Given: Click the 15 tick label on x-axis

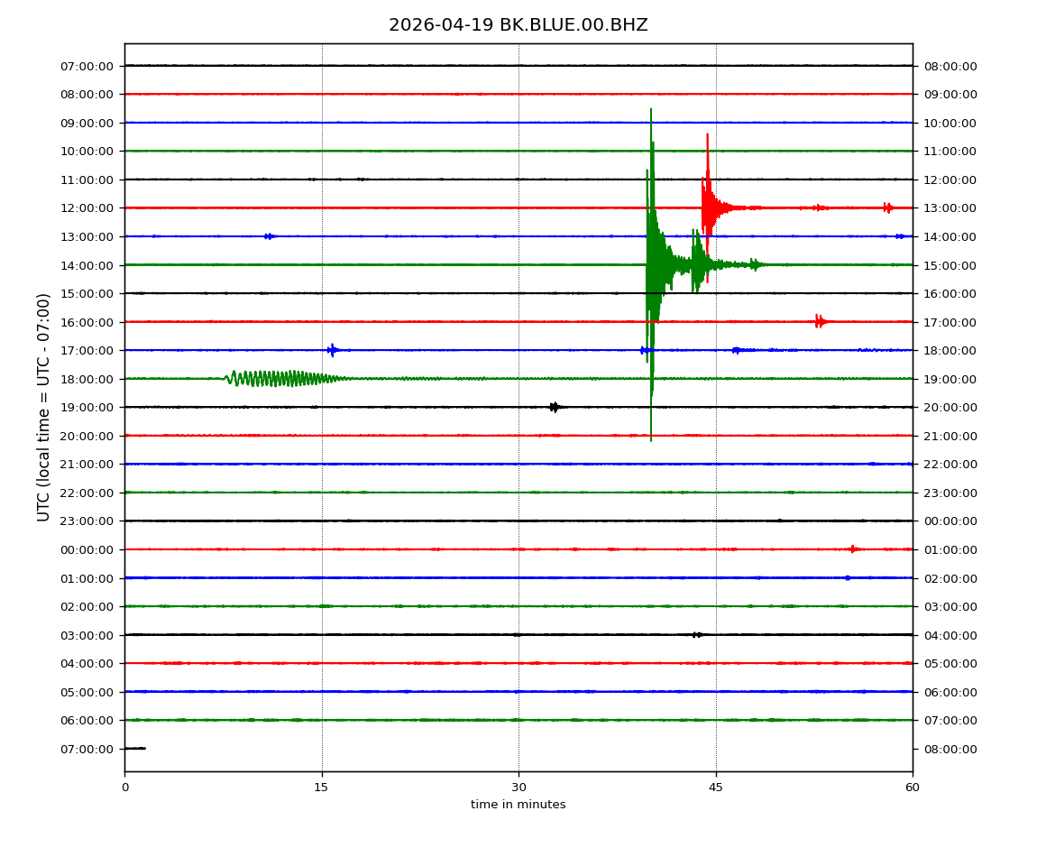Looking at the screenshot, I should 322,788.
